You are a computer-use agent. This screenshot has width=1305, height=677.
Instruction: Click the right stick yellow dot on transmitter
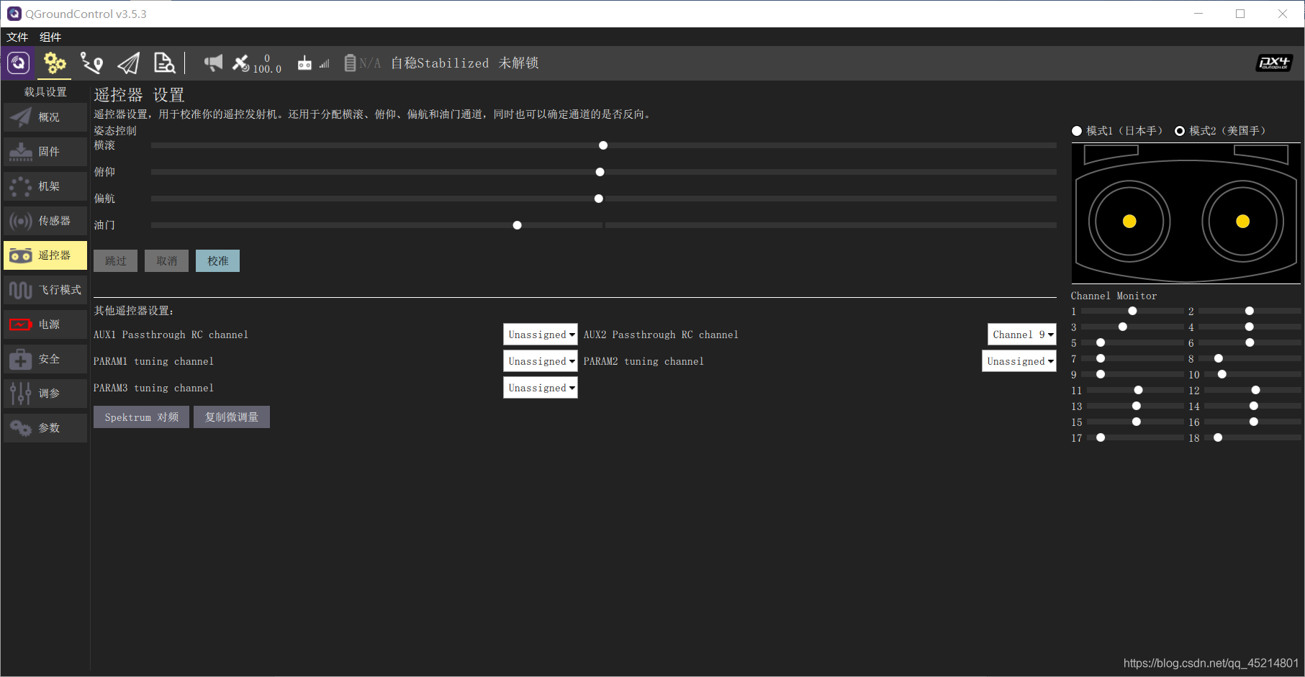[x=1243, y=222]
